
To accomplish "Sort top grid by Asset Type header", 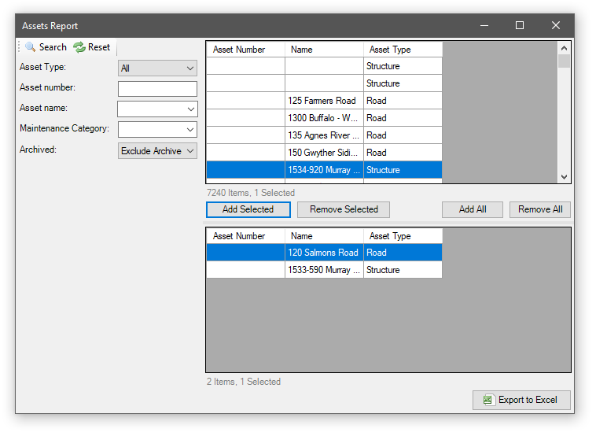I will point(403,50).
